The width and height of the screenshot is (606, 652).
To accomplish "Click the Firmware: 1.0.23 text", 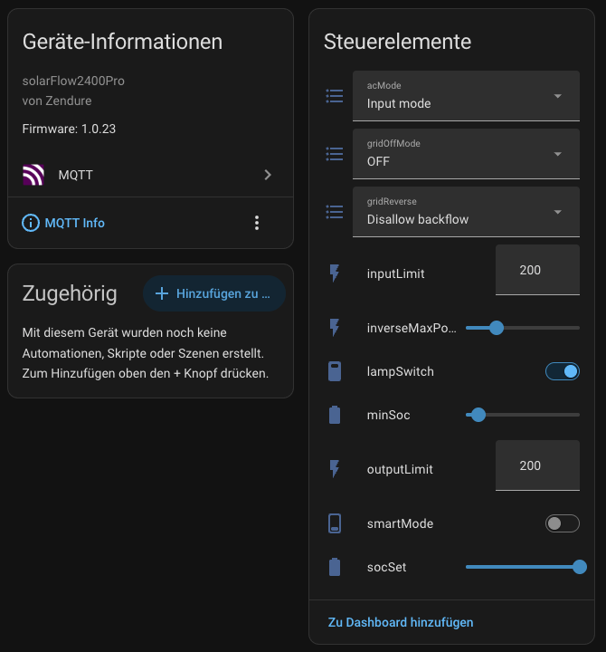I will pyautogui.click(x=69, y=129).
